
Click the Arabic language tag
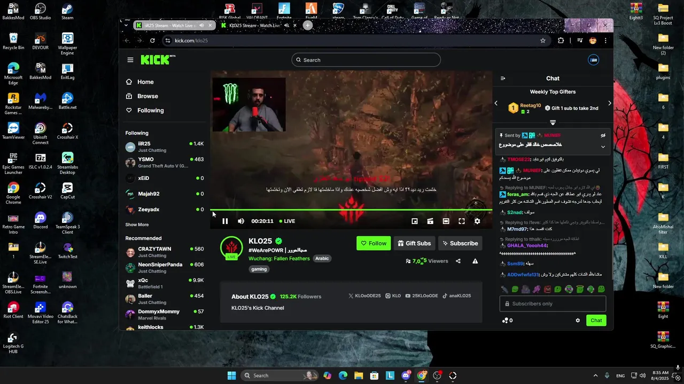322,259
